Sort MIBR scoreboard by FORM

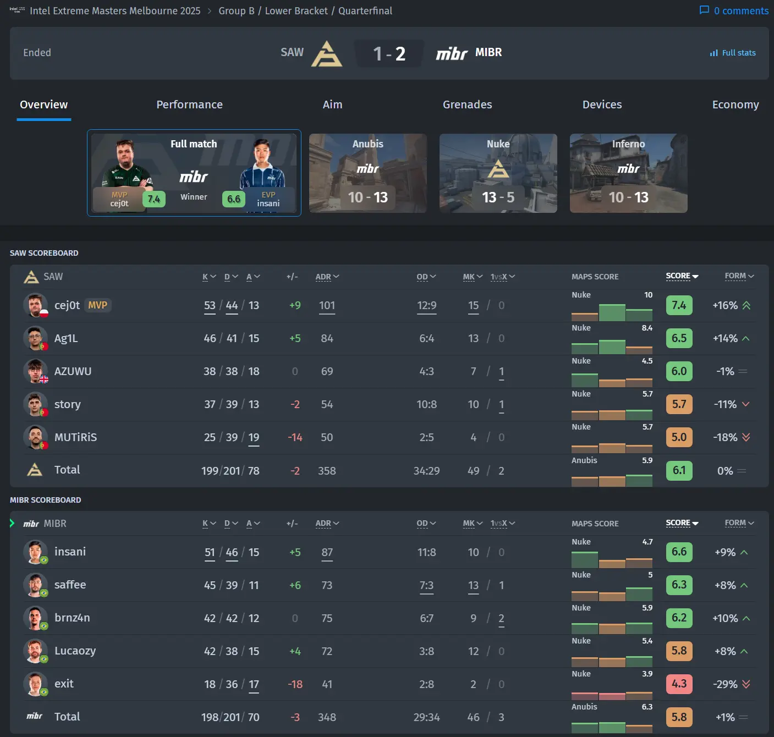739,523
